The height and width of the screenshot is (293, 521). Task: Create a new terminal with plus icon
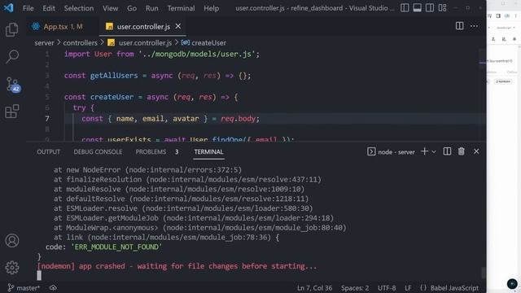coord(424,151)
